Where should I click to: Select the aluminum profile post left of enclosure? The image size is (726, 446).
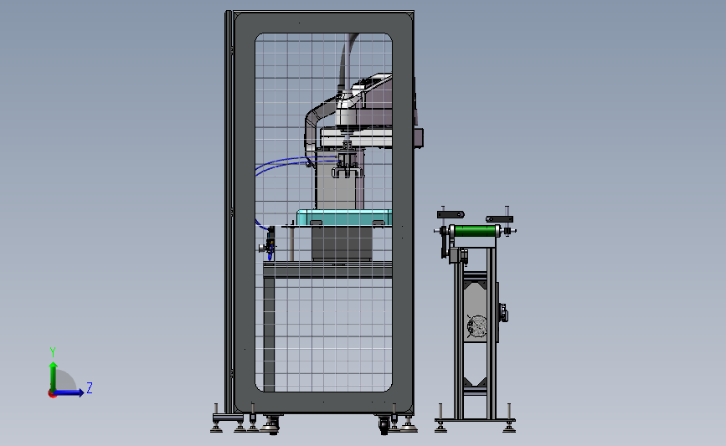229,212
